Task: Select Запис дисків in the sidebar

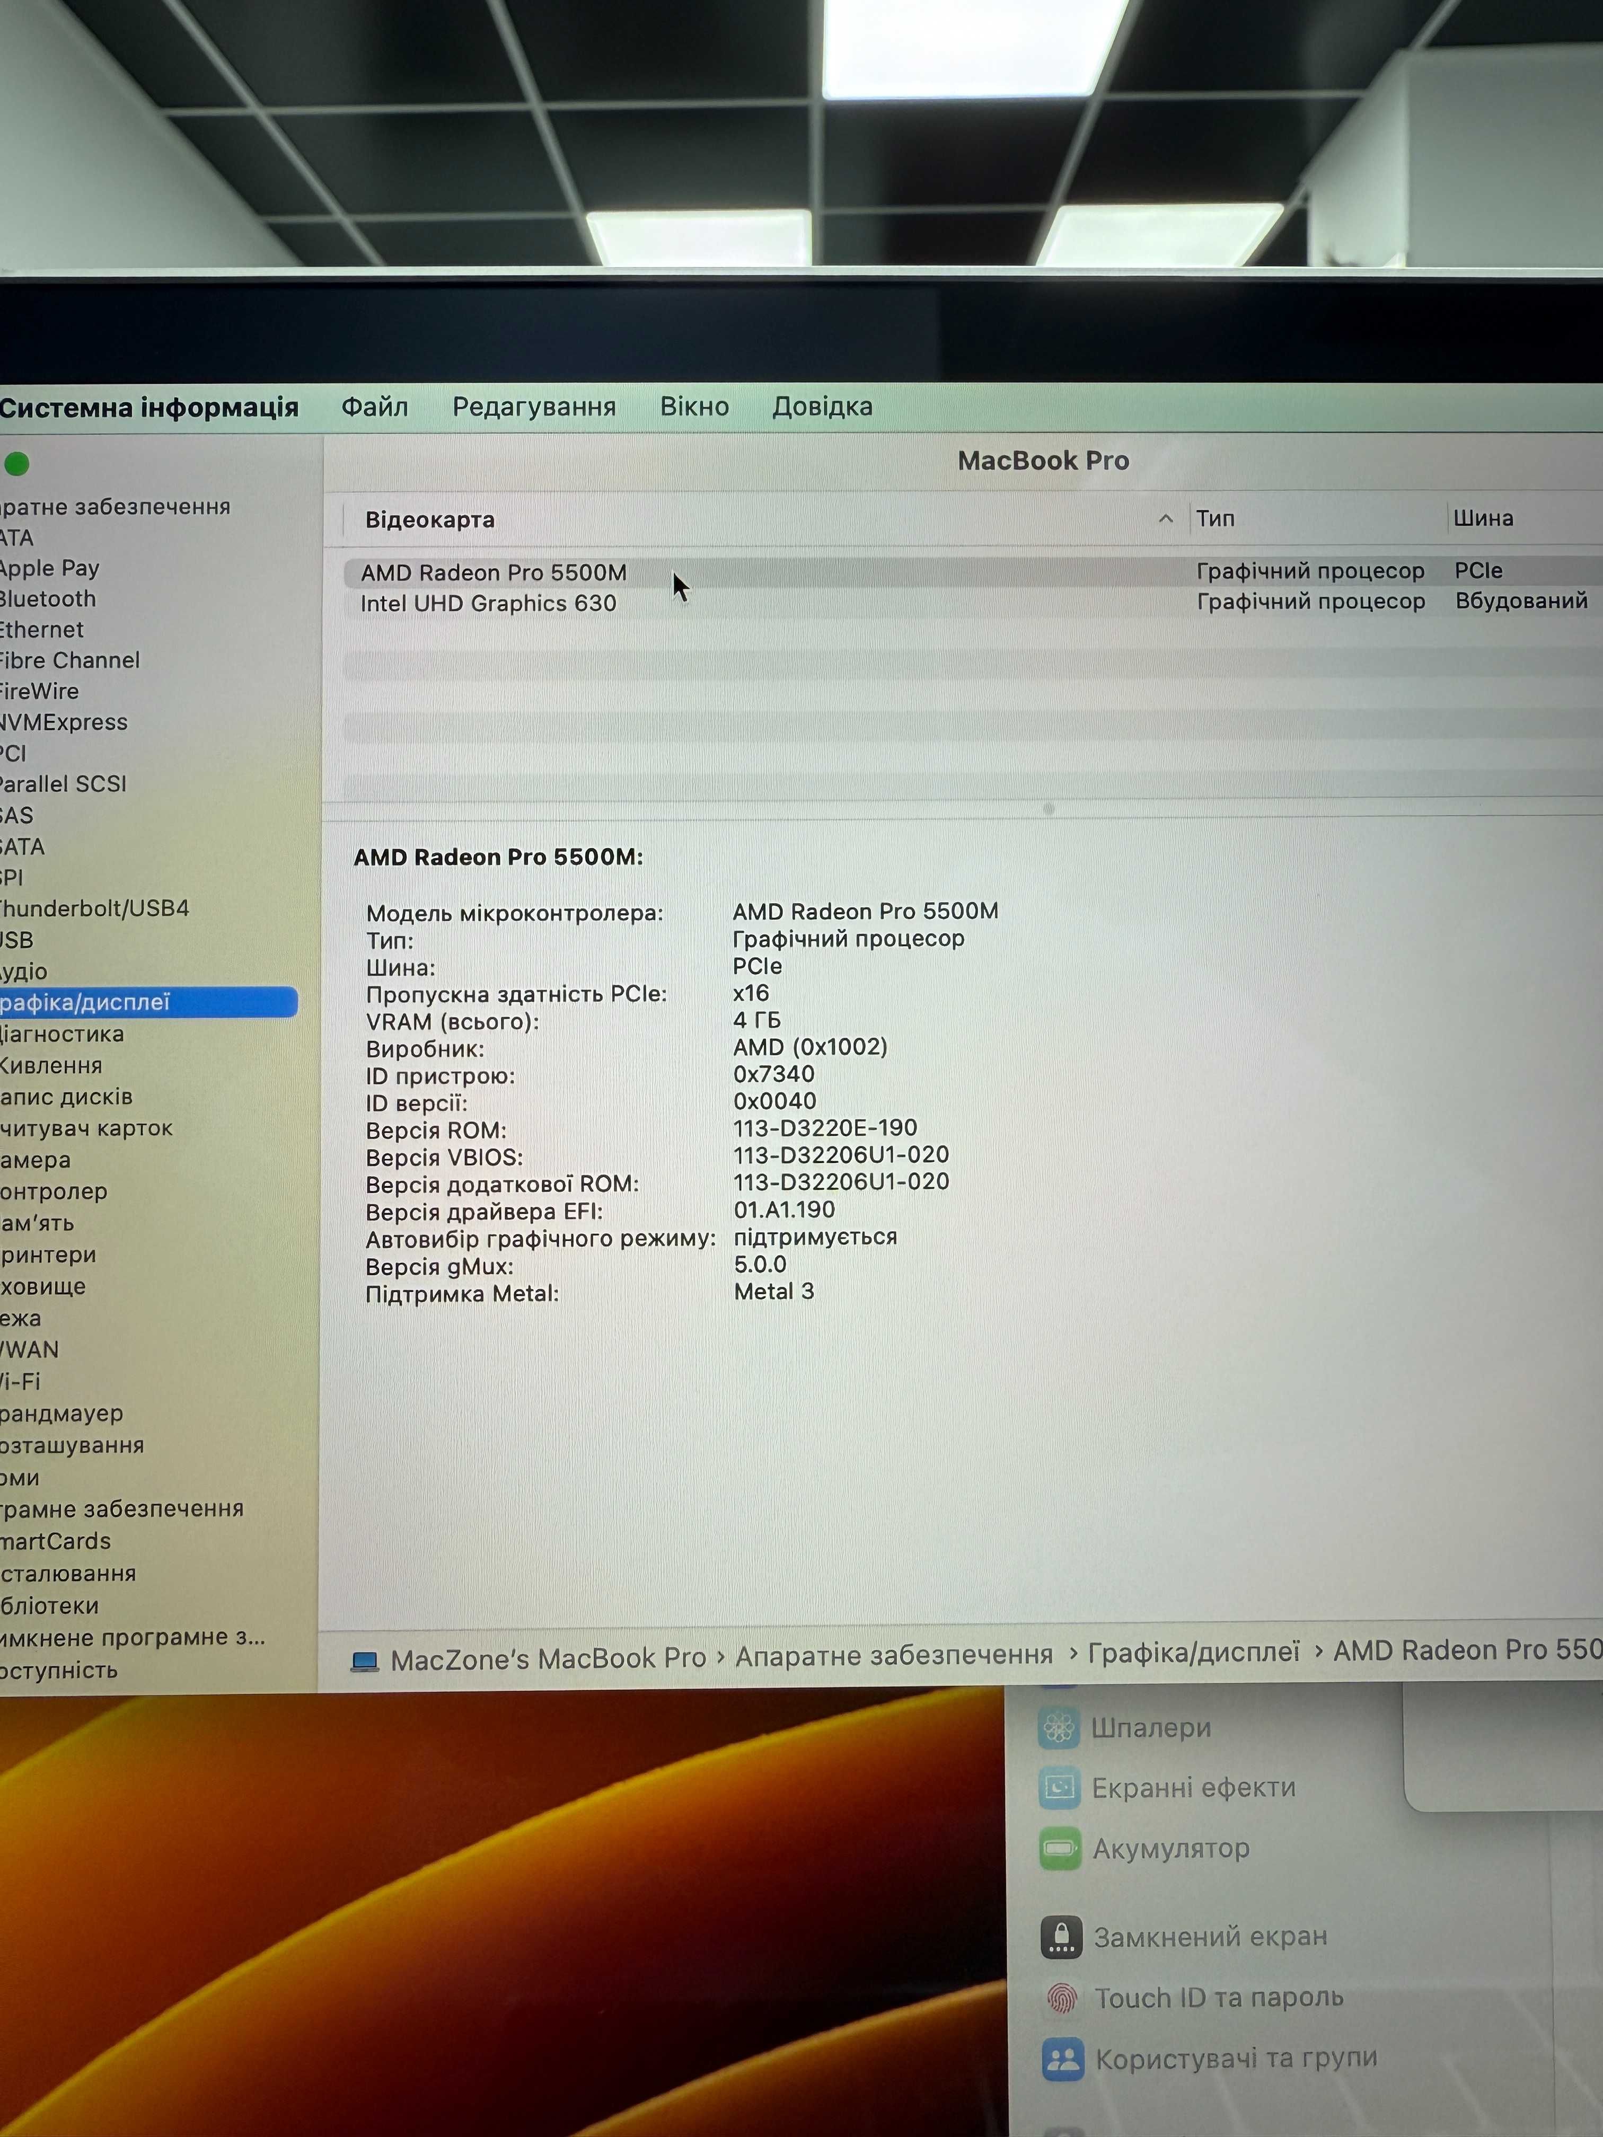Action: coord(67,1098)
